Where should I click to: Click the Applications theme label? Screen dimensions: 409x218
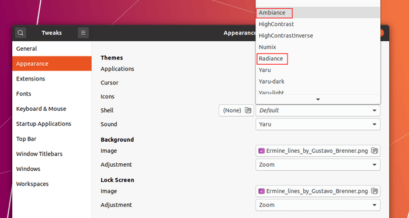point(117,69)
